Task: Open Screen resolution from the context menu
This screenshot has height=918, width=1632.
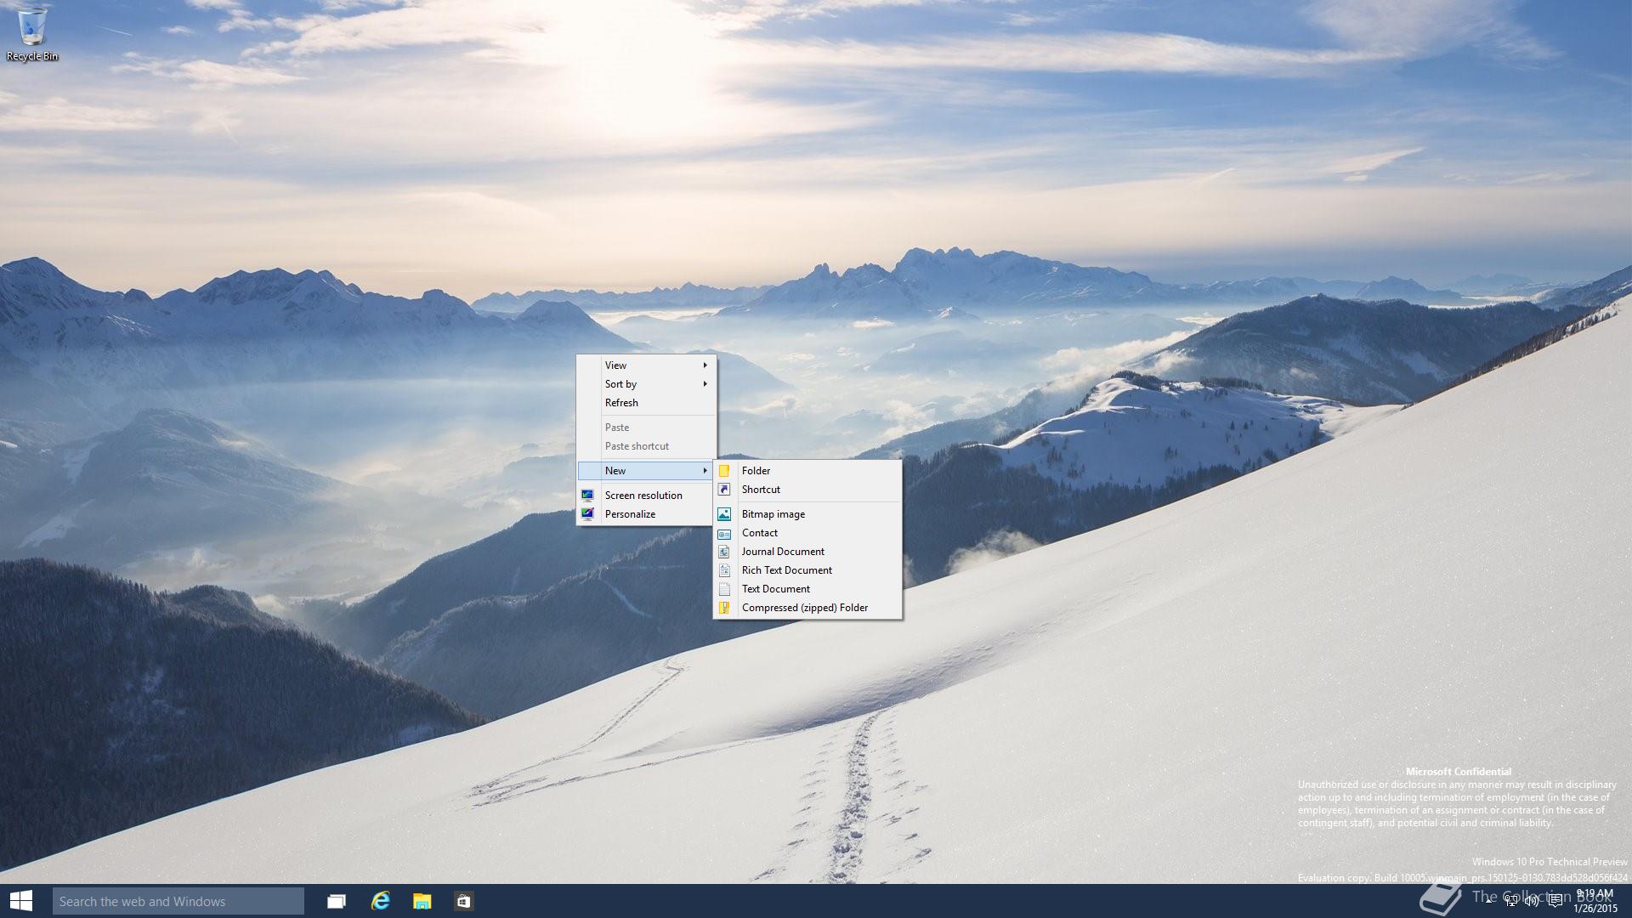Action: [646, 496]
